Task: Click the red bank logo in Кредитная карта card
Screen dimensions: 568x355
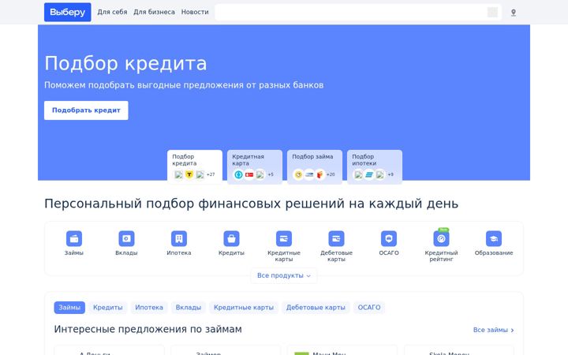Action: point(249,174)
